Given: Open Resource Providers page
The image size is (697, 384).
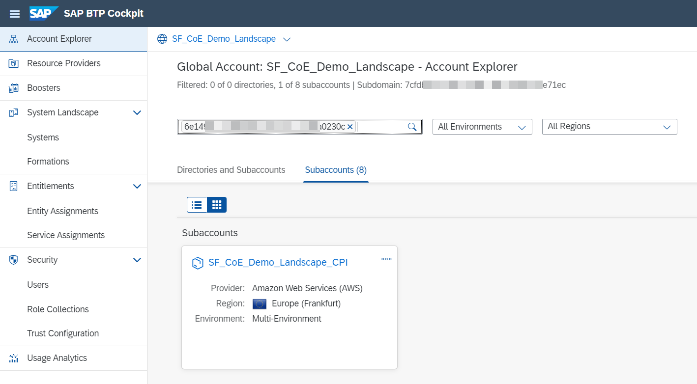Looking at the screenshot, I should pyautogui.click(x=73, y=63).
